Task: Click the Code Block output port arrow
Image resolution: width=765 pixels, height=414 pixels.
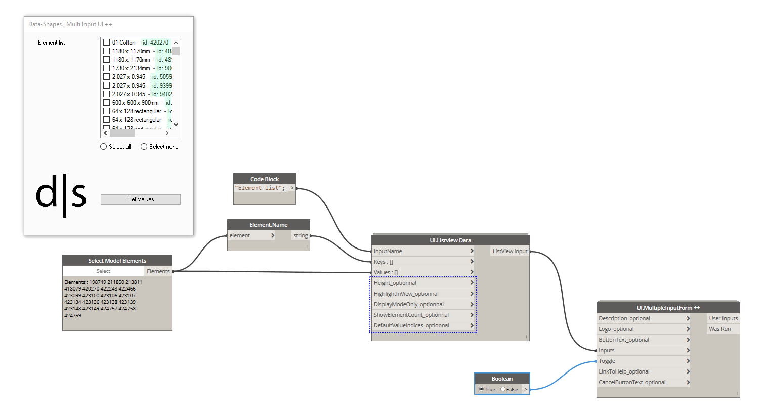Action: 292,188
